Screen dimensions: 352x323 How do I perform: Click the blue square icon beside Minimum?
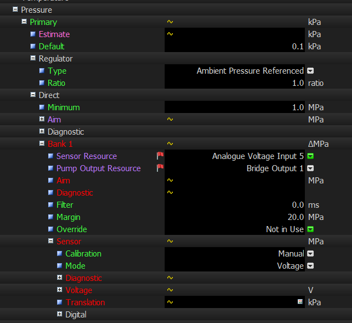pyautogui.click(x=42, y=107)
